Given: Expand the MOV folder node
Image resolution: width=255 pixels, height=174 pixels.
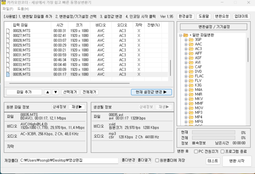Looking at the screenshot, I should [x=186, y=108].
